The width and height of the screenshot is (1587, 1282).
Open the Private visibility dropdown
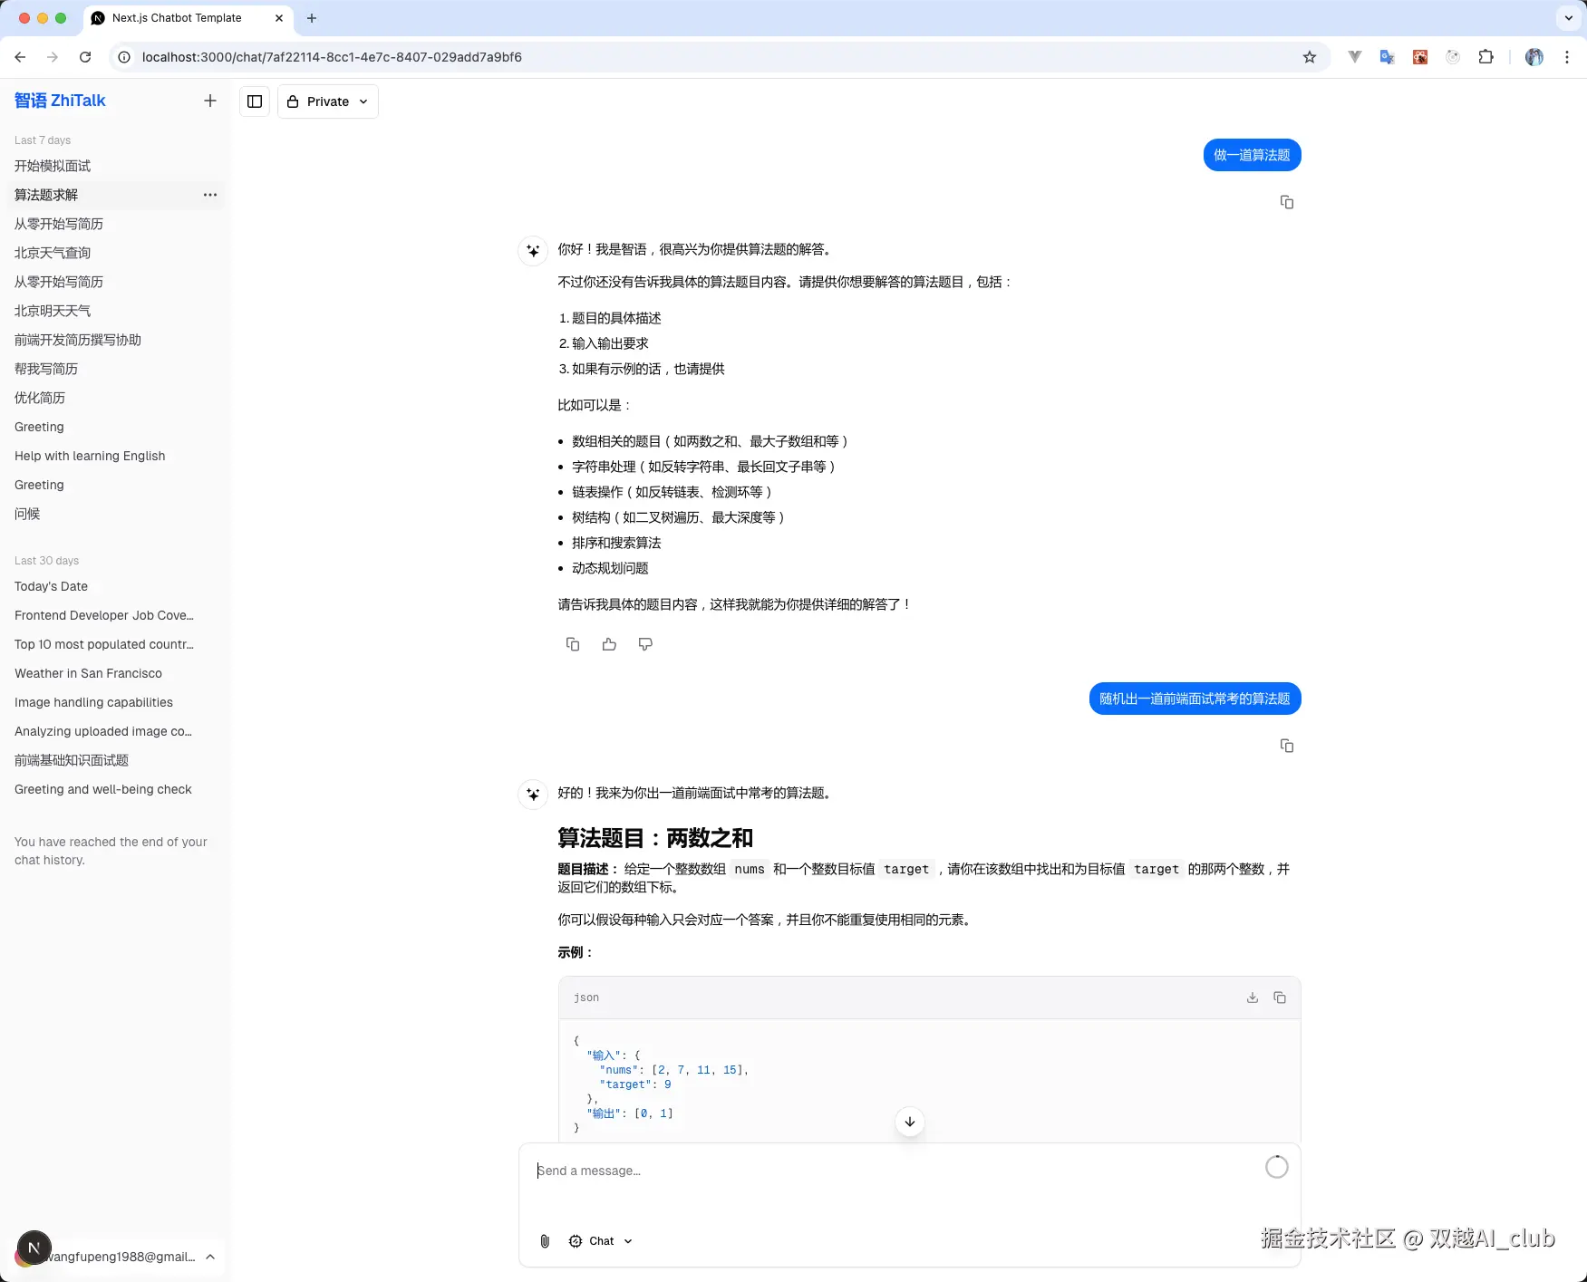coord(327,101)
